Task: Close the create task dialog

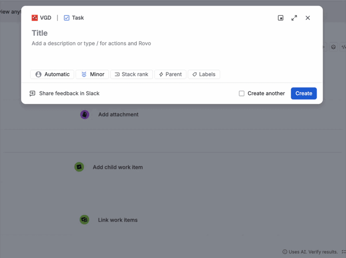Action: click(308, 18)
